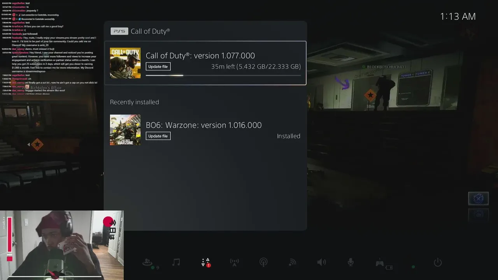Viewport: 498px width, 280px height.
Task: Click the "Call of Duty®" panel header title
Action: (x=150, y=31)
